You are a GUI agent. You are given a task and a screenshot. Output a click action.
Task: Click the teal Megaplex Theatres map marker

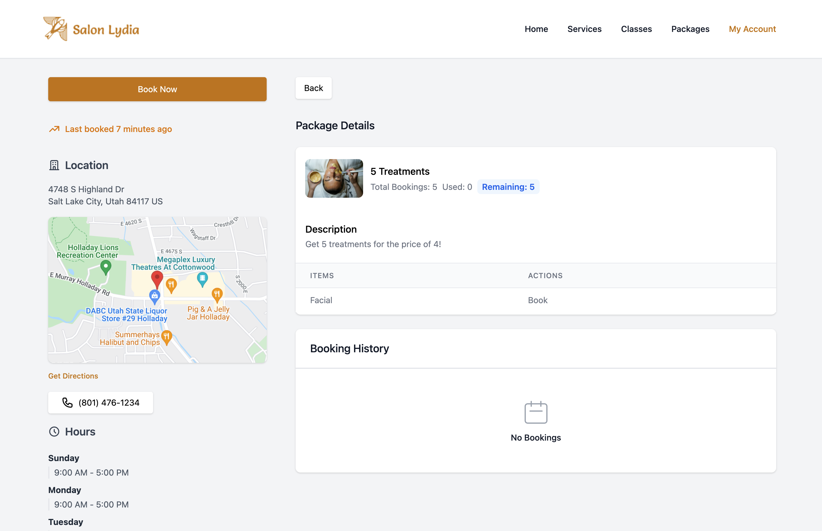(x=202, y=278)
